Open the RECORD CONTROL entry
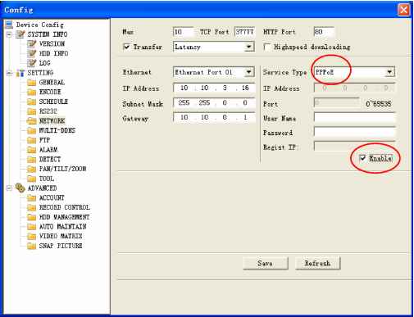This screenshot has width=414, height=317. click(x=65, y=207)
